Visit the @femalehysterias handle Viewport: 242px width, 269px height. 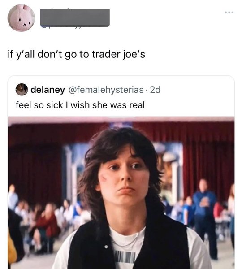click(106, 90)
